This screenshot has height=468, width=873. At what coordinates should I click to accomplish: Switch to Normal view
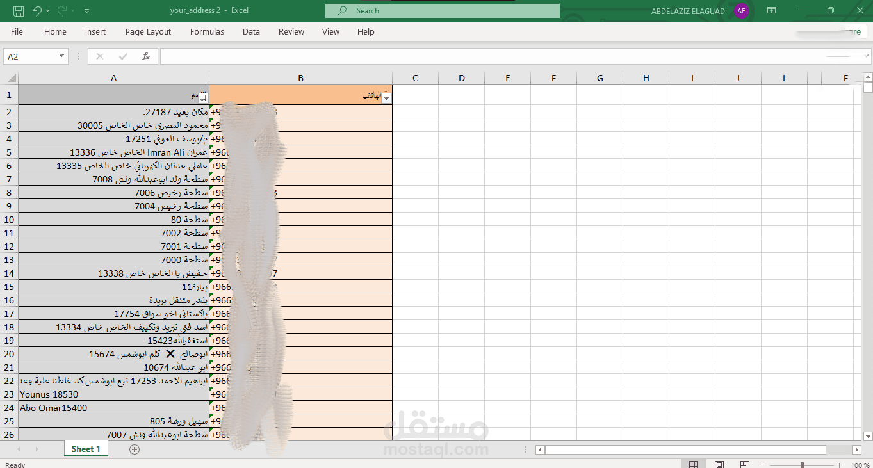tap(693, 464)
